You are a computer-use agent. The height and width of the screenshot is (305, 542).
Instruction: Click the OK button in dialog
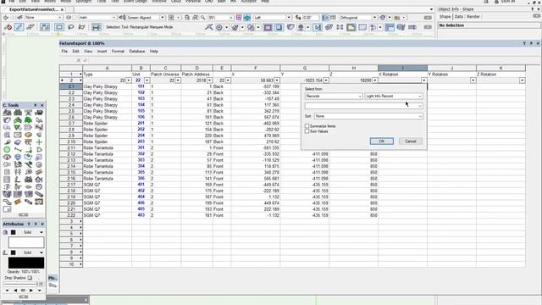click(x=382, y=141)
